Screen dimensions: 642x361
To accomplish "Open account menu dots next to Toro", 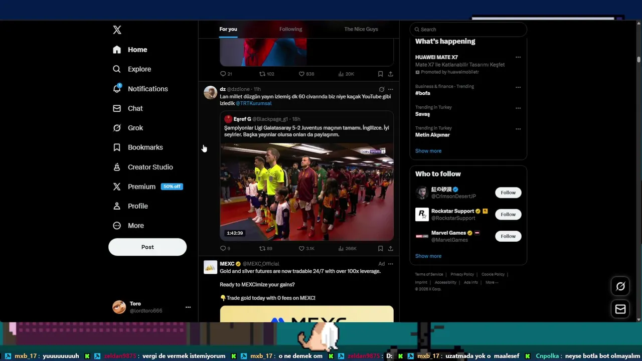I will pos(188,307).
